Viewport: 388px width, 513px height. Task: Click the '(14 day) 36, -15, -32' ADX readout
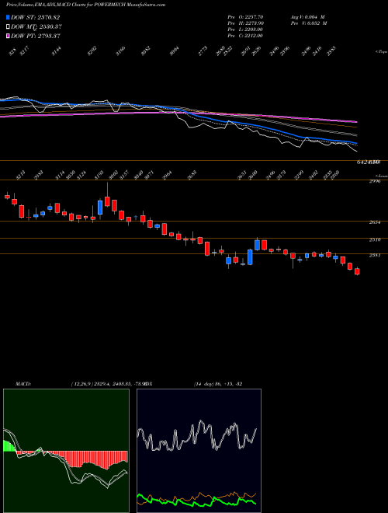[218, 384]
